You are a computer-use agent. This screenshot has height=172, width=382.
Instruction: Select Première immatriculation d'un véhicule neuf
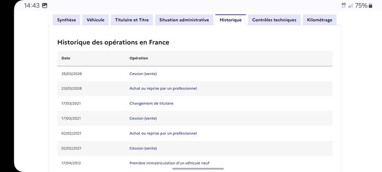click(170, 163)
